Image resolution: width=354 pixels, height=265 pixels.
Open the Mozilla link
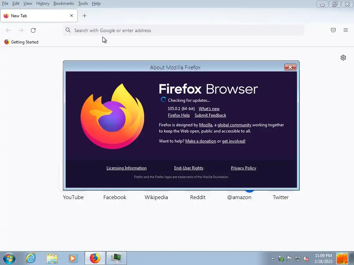(206, 125)
